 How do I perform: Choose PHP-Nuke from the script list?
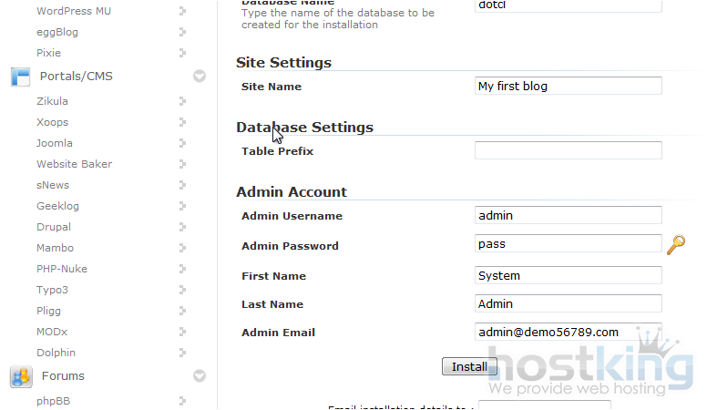click(x=60, y=269)
